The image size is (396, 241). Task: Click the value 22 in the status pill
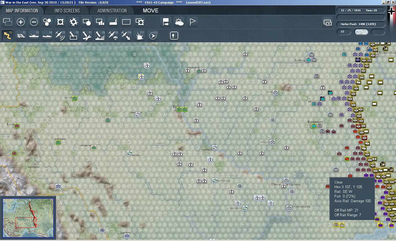tap(343, 32)
